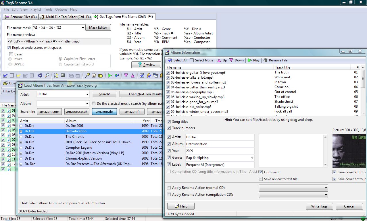The height and width of the screenshot is (221, 367).
Task: Click Select None in Album Information toolbar
Action: pyautogui.click(x=201, y=60)
